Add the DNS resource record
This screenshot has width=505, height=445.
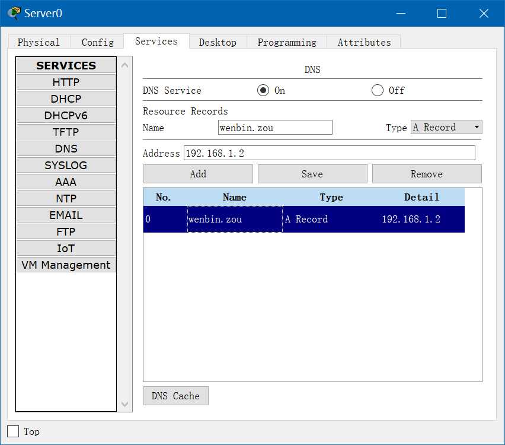click(198, 174)
